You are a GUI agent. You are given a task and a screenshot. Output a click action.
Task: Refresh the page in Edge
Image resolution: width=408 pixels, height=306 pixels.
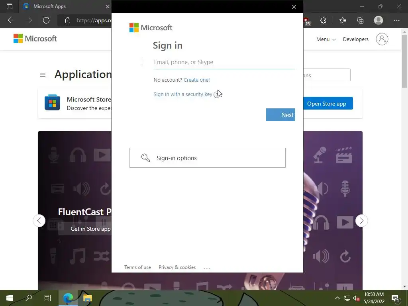46,20
